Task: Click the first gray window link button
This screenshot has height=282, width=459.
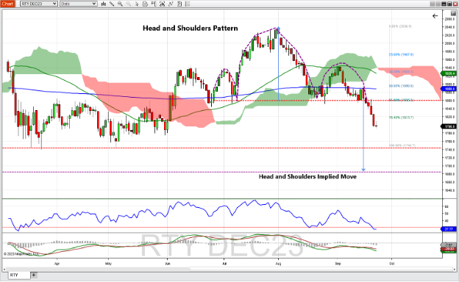Action: click(x=433, y=4)
